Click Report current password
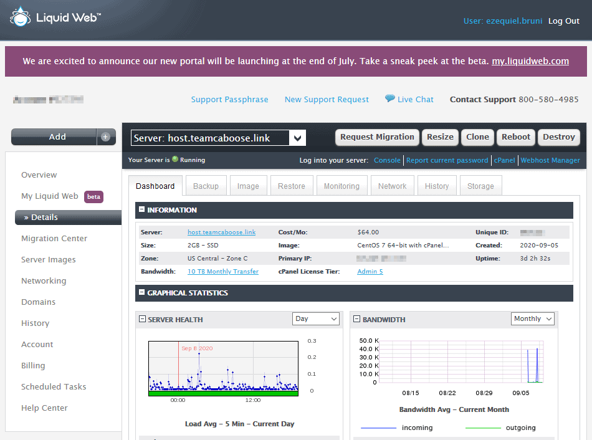 447,160
